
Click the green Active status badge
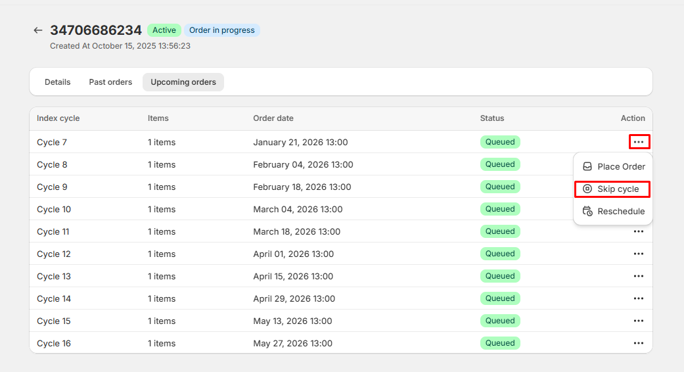[164, 30]
